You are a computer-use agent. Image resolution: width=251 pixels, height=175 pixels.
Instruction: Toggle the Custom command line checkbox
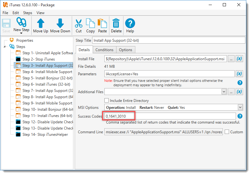point(227,132)
